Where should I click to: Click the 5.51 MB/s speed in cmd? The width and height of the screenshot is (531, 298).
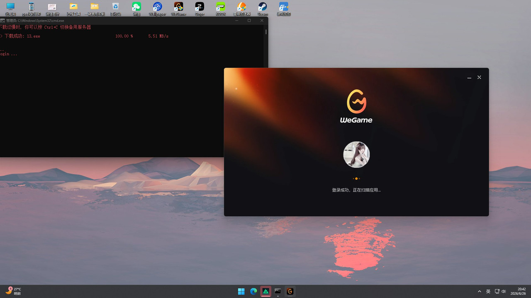[158, 36]
